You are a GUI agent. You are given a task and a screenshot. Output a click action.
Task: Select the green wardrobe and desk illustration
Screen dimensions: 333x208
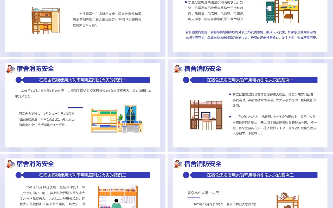point(282,11)
